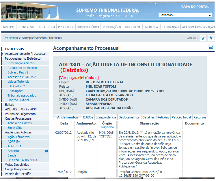Open ACESSO À INFORMAÇÃO menu
This screenshot has height=181, width=216.
click(198, 27)
